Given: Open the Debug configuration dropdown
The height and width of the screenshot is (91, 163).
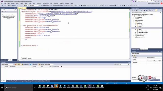Looking at the screenshot, I should click(26, 6).
